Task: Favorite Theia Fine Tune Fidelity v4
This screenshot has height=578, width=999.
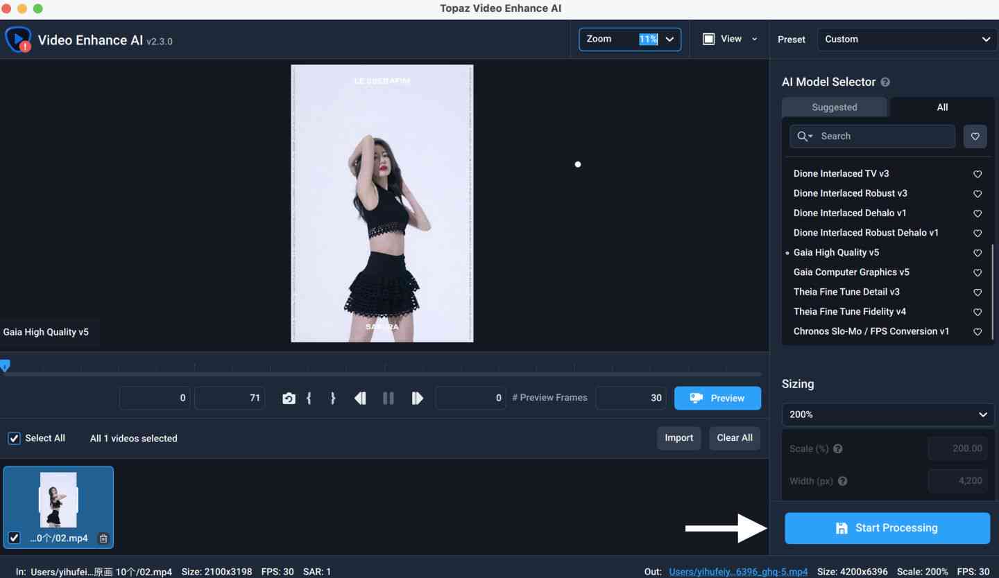Action: pos(977,312)
